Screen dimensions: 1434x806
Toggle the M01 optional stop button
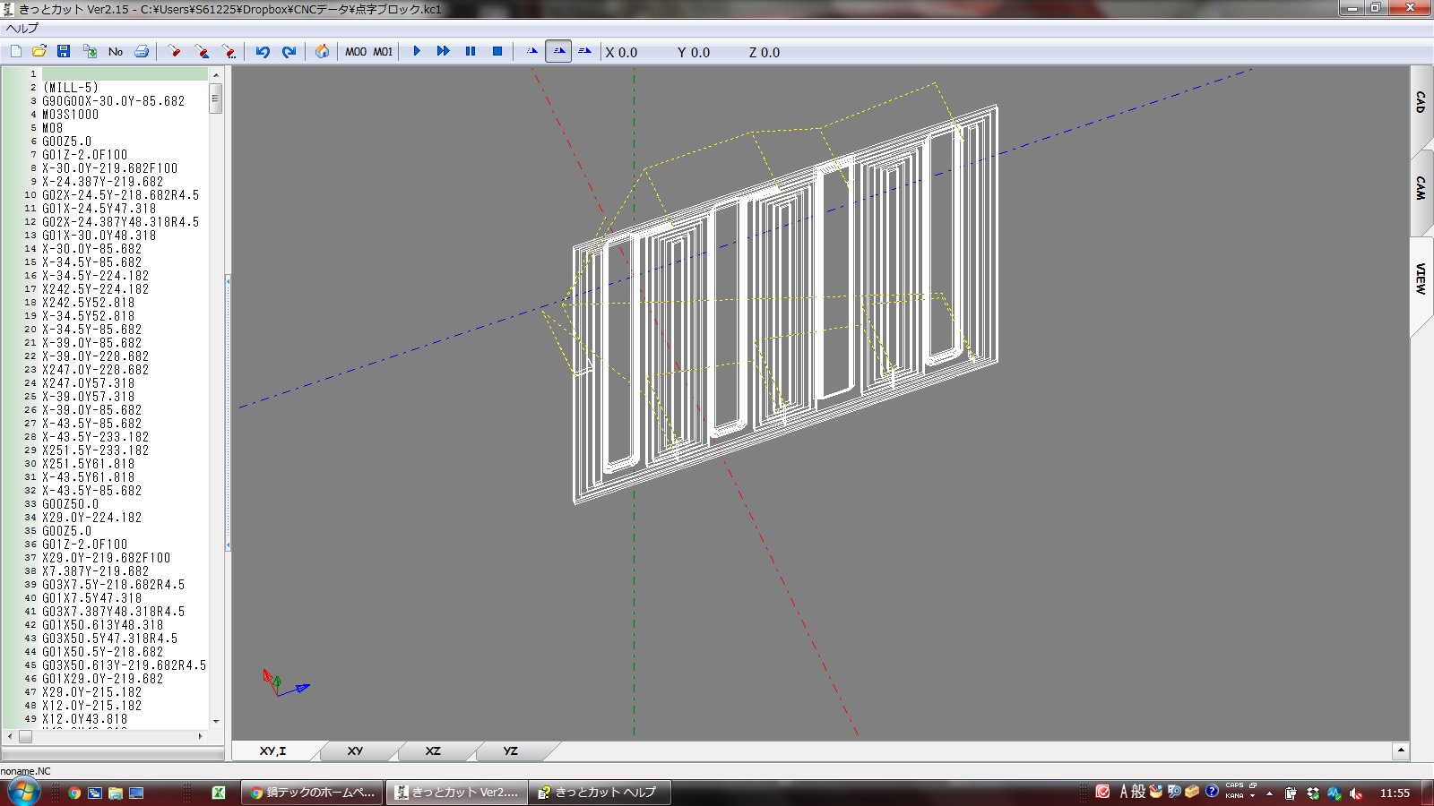pos(383,52)
